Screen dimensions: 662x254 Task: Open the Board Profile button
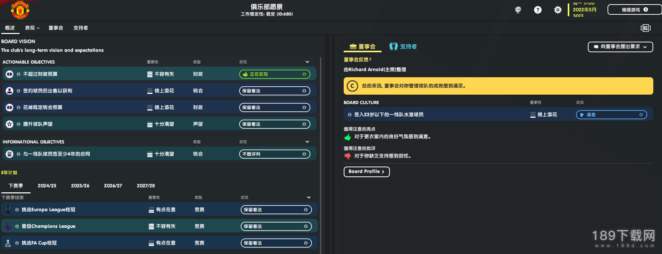[366, 171]
